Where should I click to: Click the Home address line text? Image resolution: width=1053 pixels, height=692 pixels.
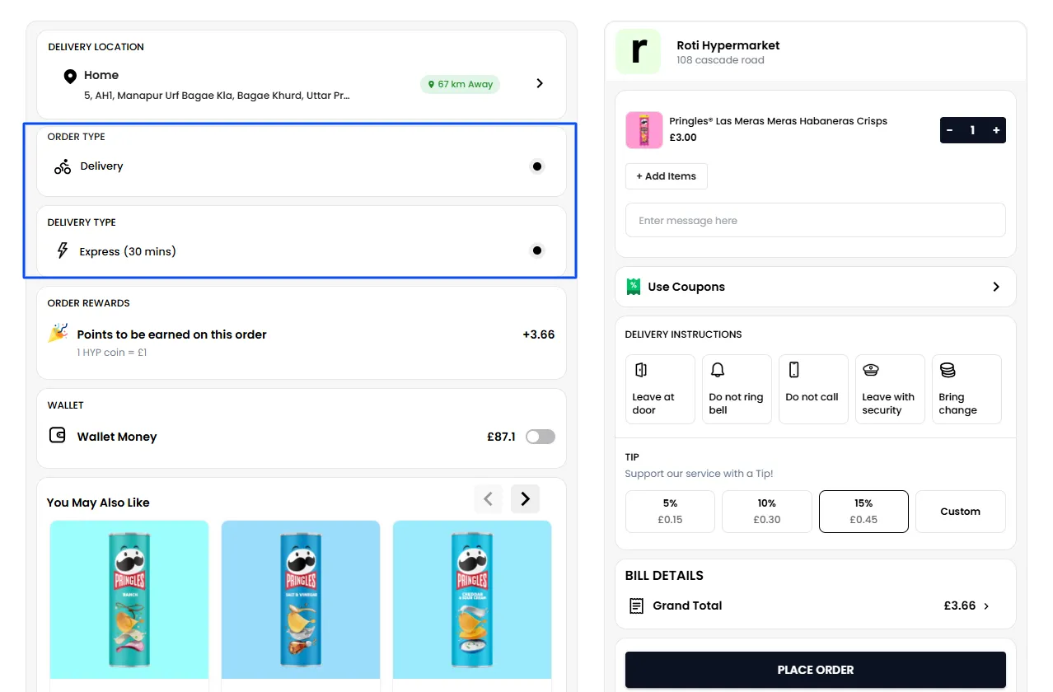[x=217, y=96]
